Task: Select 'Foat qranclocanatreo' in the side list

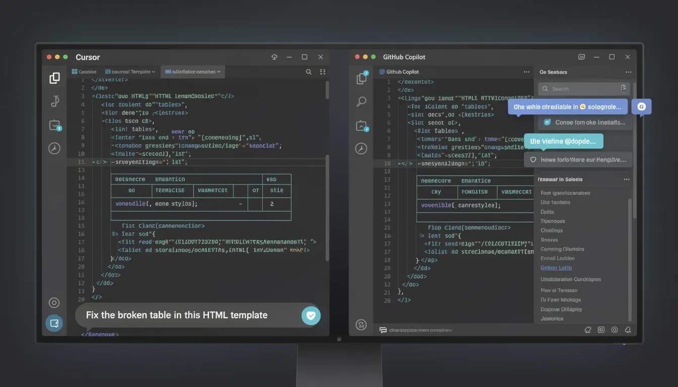Action: [x=565, y=193]
